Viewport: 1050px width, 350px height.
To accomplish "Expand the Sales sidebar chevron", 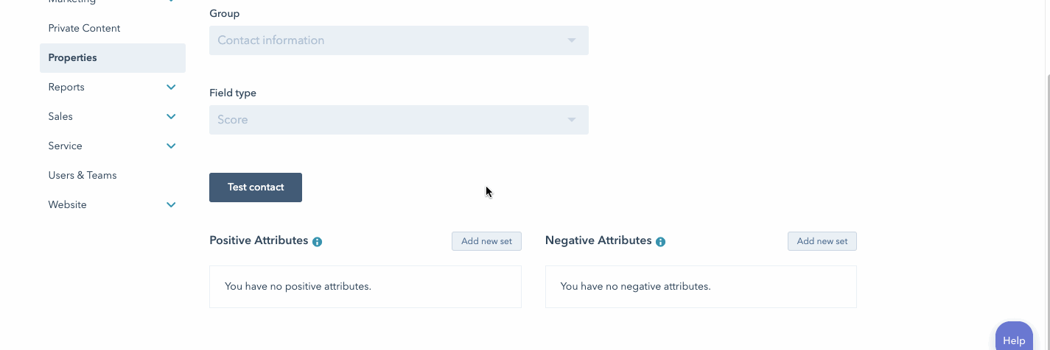I will point(171,117).
